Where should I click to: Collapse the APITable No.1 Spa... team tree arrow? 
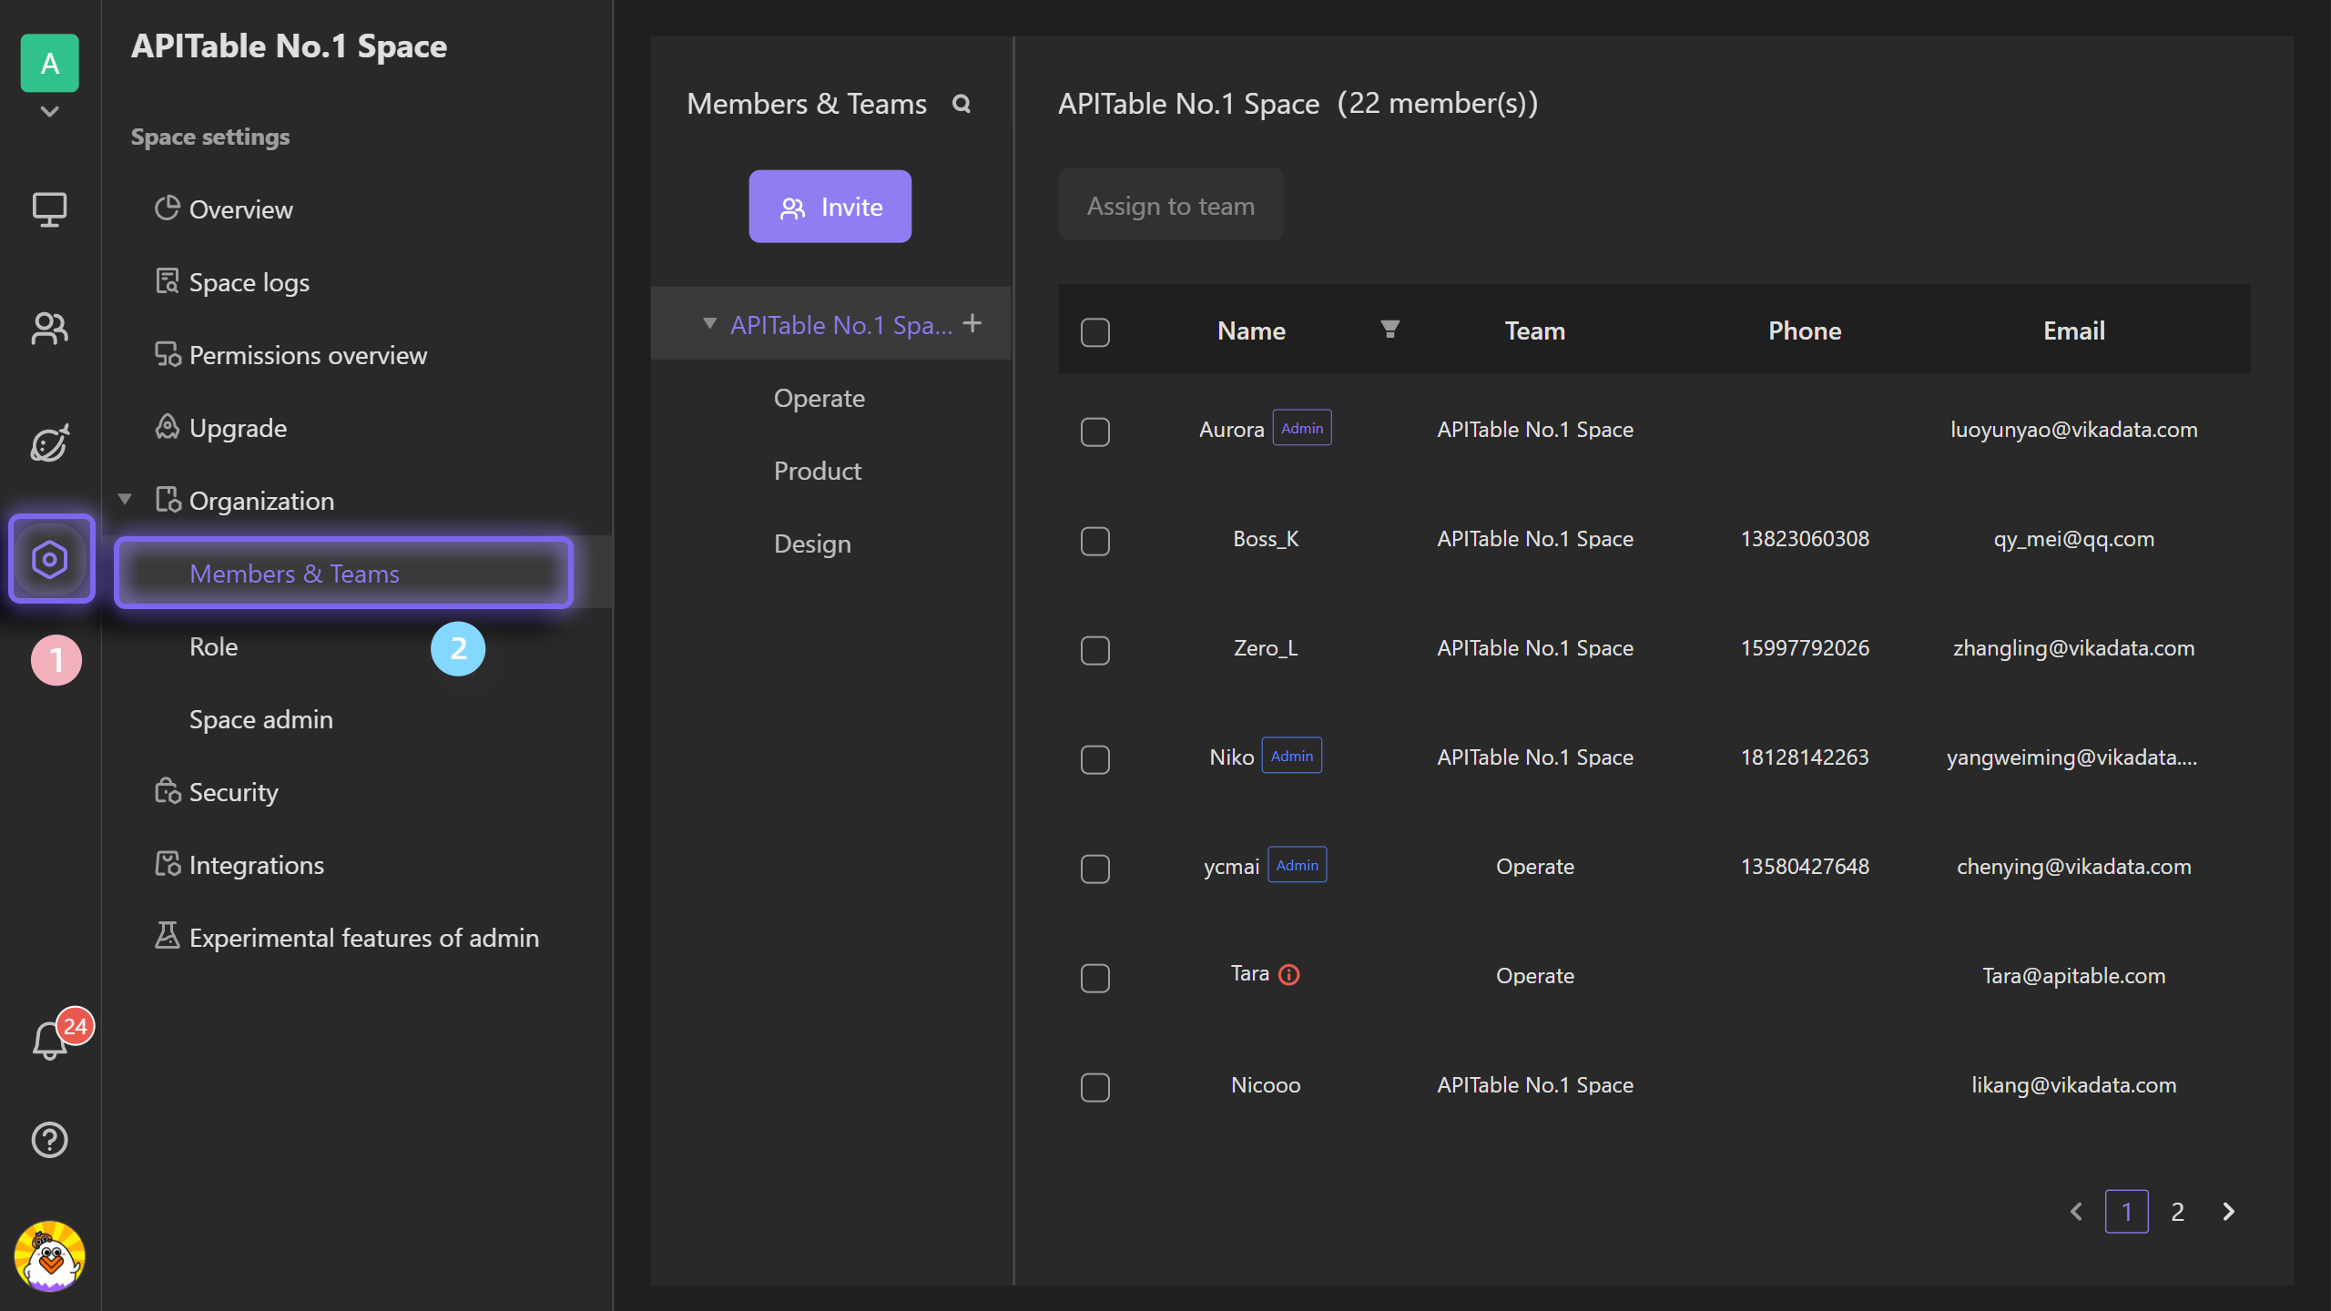709,323
